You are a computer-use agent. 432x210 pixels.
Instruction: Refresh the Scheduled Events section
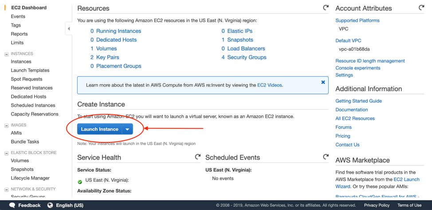click(326, 157)
